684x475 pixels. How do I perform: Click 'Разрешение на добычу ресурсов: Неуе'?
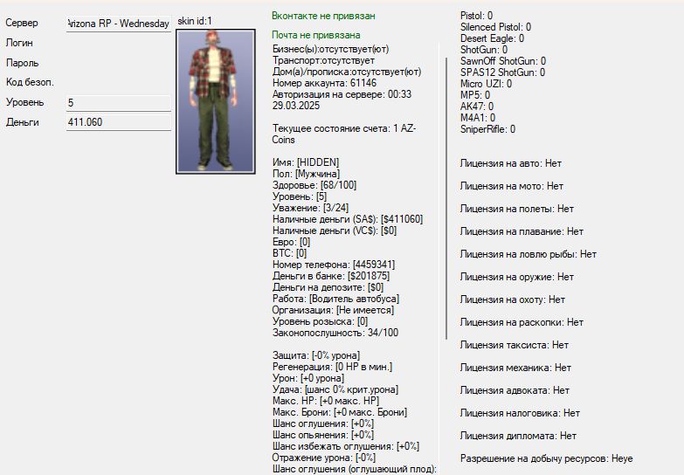pyautogui.click(x=547, y=458)
